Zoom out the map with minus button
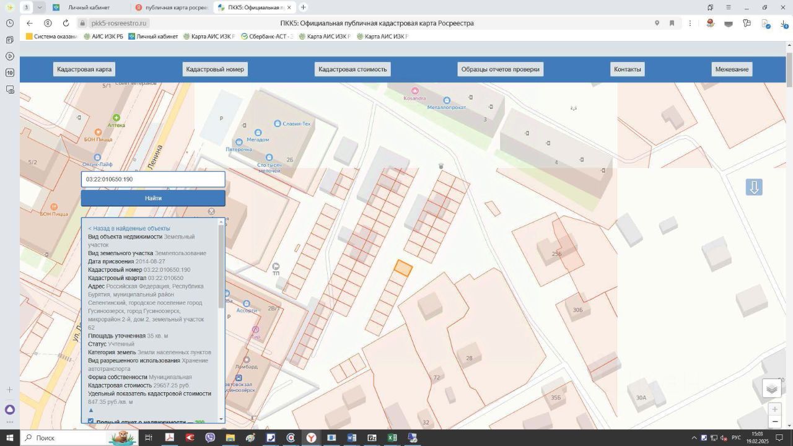The image size is (793, 446). point(774,422)
